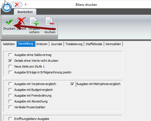Click the Vorgabe sichern document icon
Image resolution: width=151 pixels, height=121 pixels.
coord(34,21)
